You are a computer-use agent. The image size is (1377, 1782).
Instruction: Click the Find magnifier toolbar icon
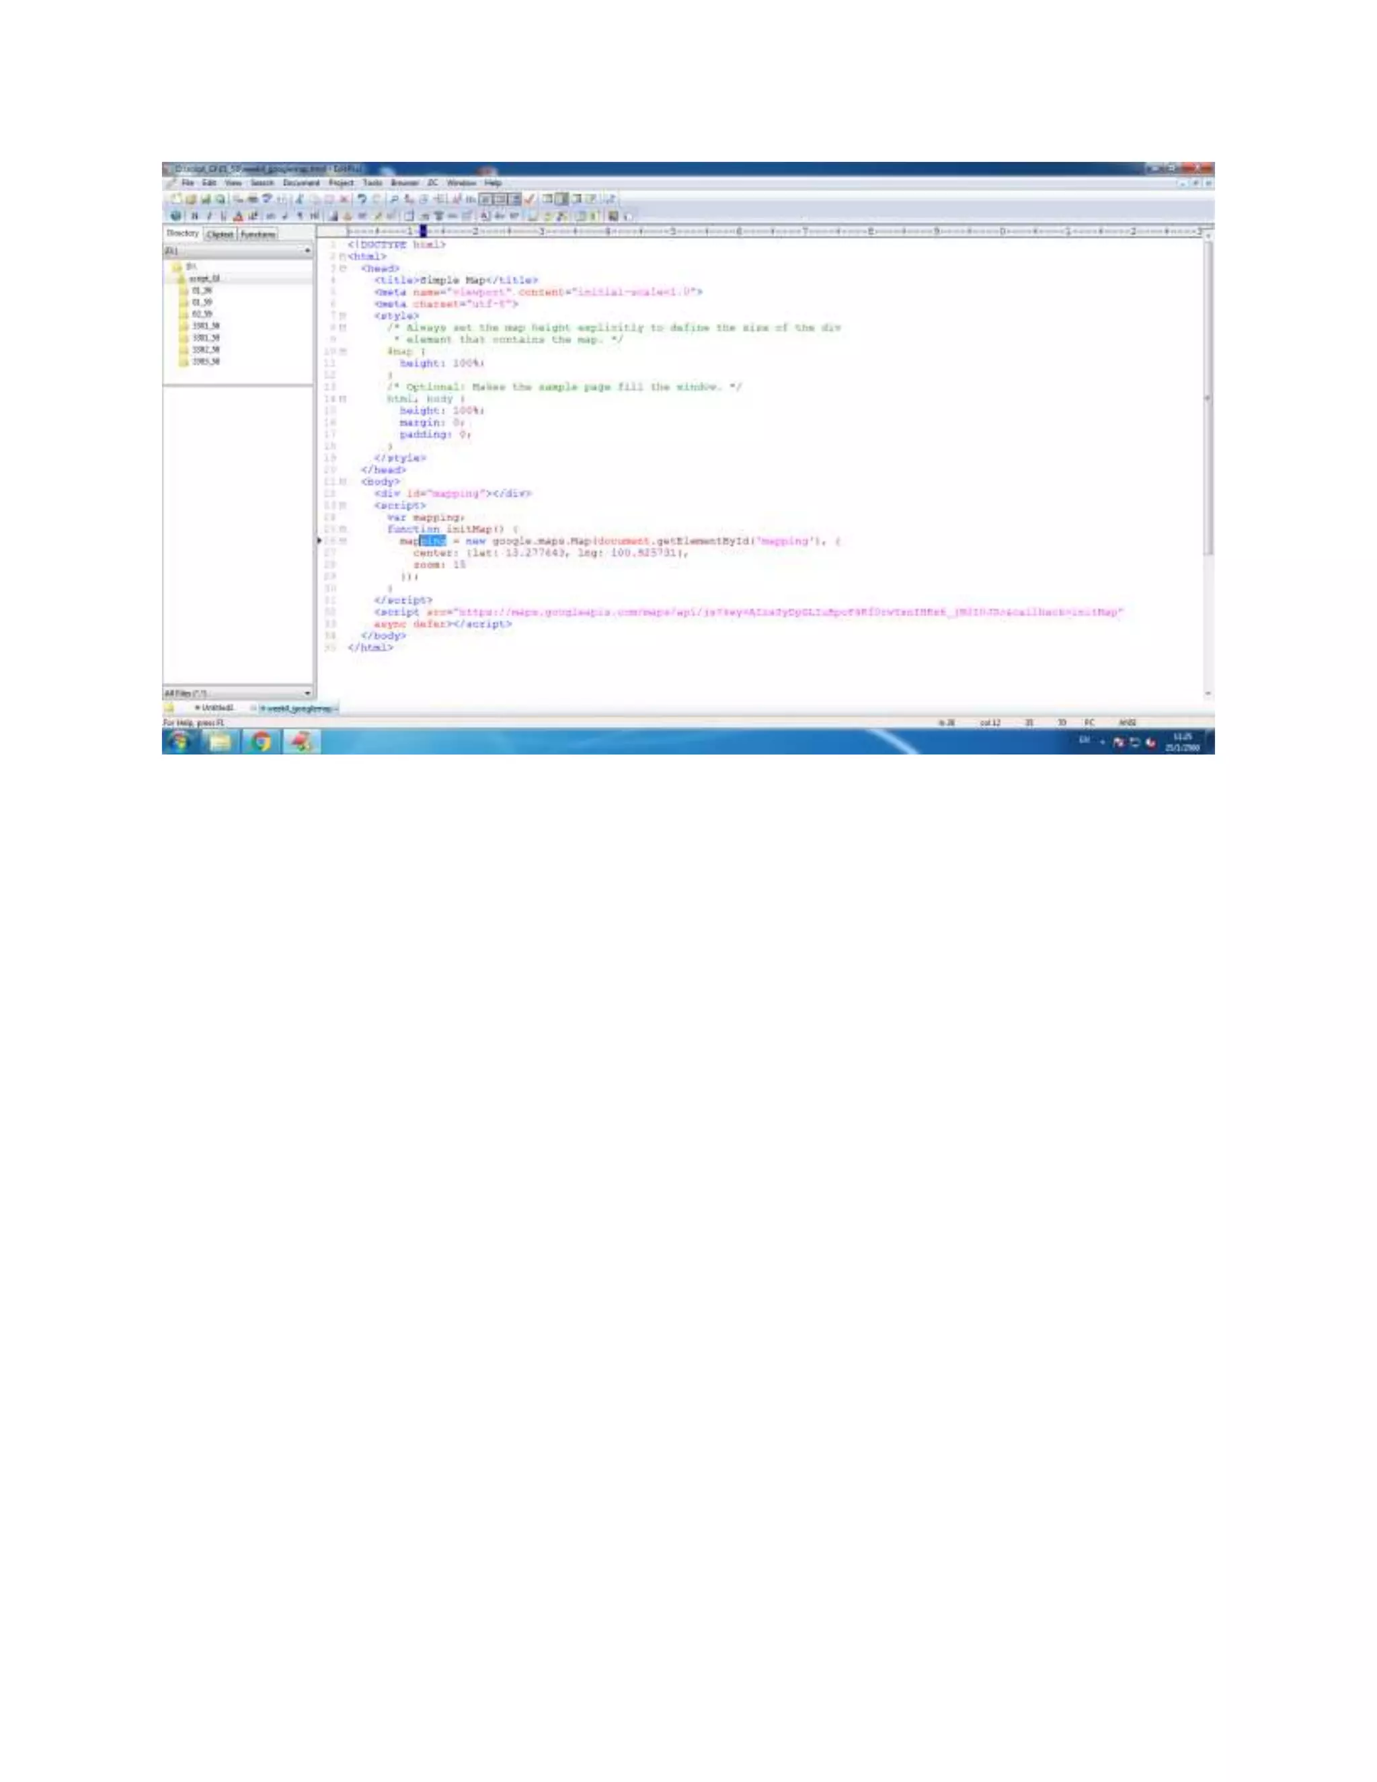tap(394, 199)
